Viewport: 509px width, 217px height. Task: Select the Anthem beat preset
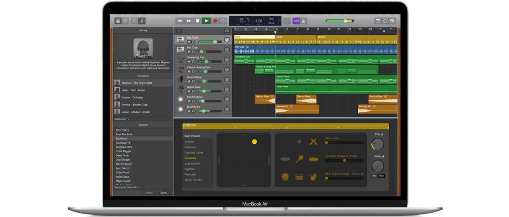click(x=197, y=142)
